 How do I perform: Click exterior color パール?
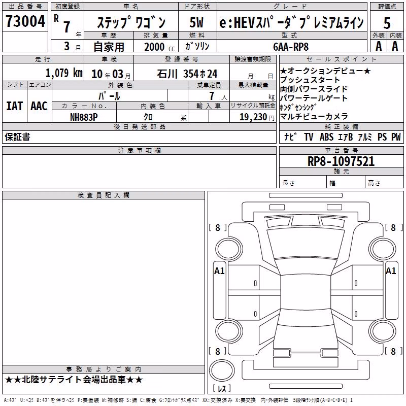109,96
